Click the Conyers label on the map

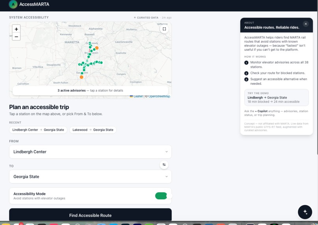pyautogui.click(x=121, y=74)
